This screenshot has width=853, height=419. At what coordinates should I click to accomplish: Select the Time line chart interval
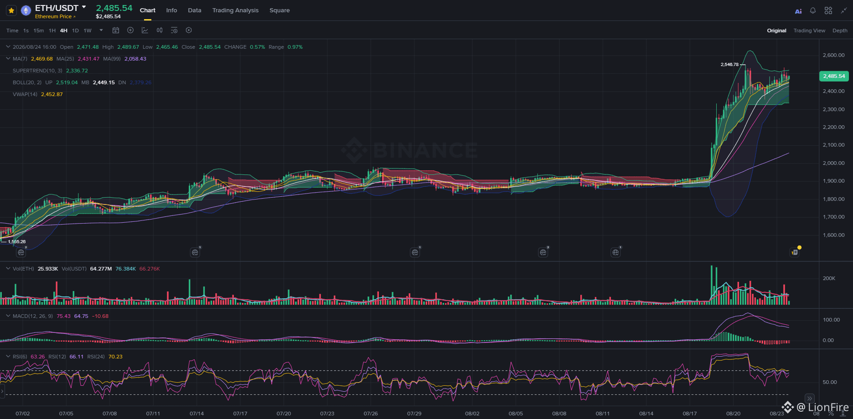[12, 31]
